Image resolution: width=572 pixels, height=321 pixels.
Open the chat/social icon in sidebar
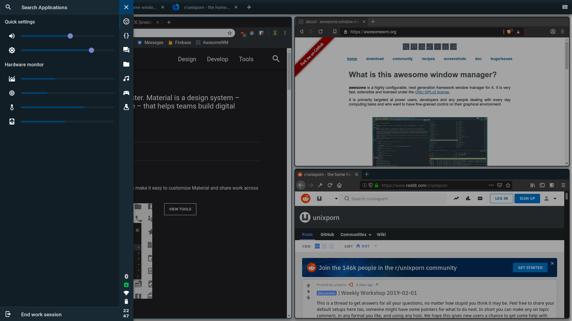(126, 50)
